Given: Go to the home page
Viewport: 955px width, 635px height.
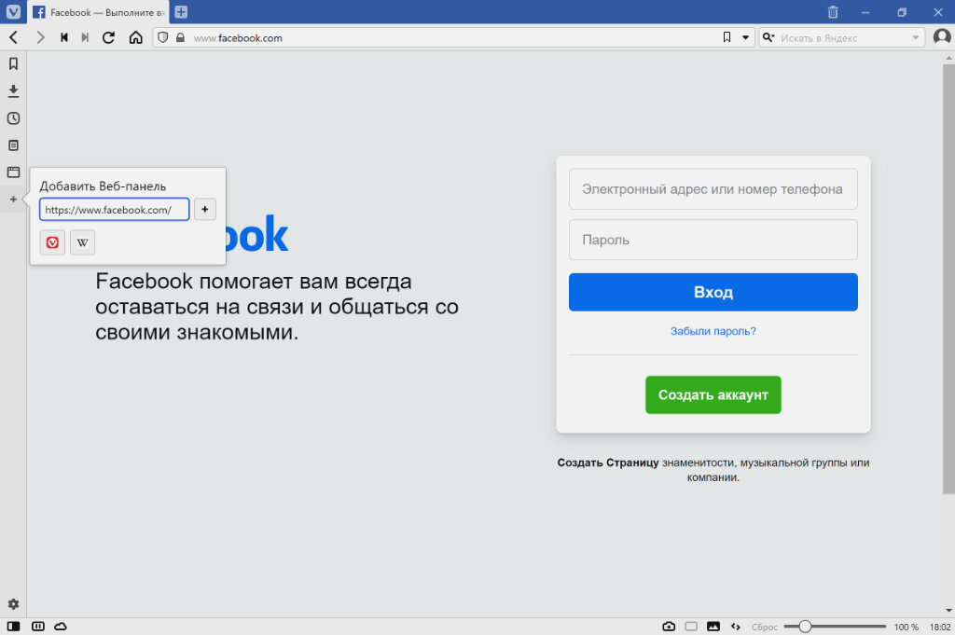Looking at the screenshot, I should point(136,37).
